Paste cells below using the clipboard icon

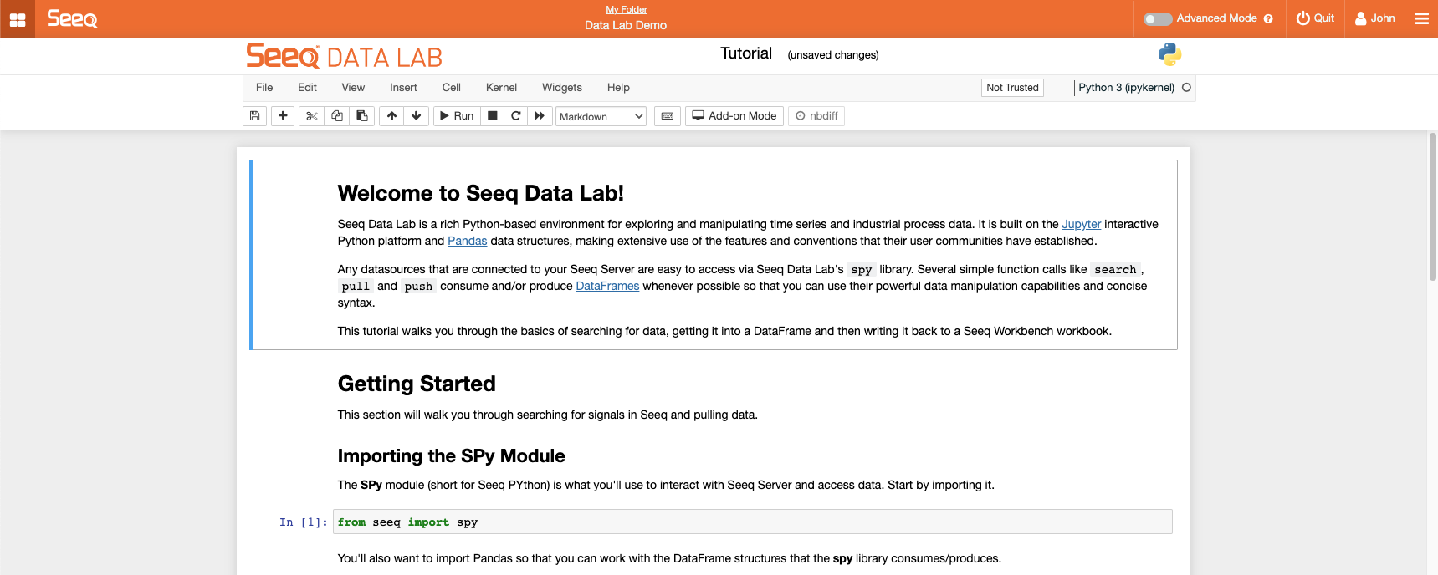point(362,116)
